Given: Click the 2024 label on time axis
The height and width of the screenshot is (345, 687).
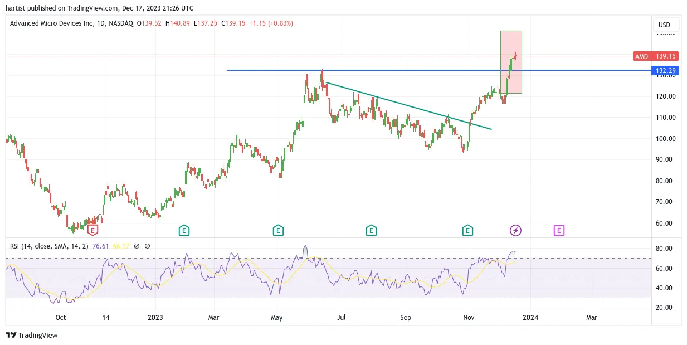Looking at the screenshot, I should (529, 318).
